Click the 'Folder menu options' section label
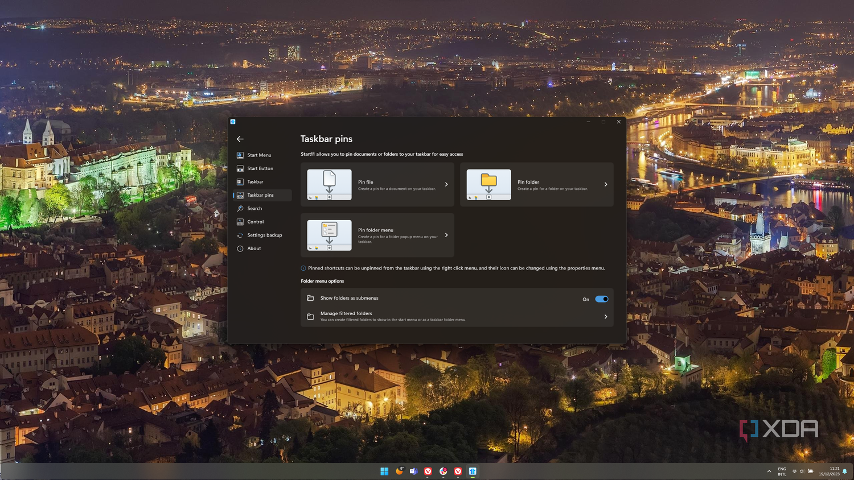The width and height of the screenshot is (854, 480). [x=322, y=281]
